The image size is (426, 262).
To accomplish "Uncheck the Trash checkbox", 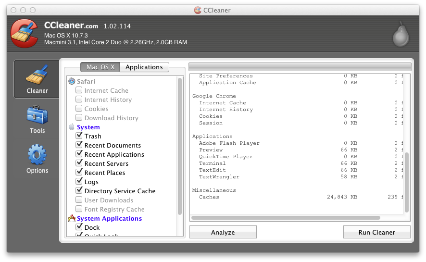I will point(79,135).
